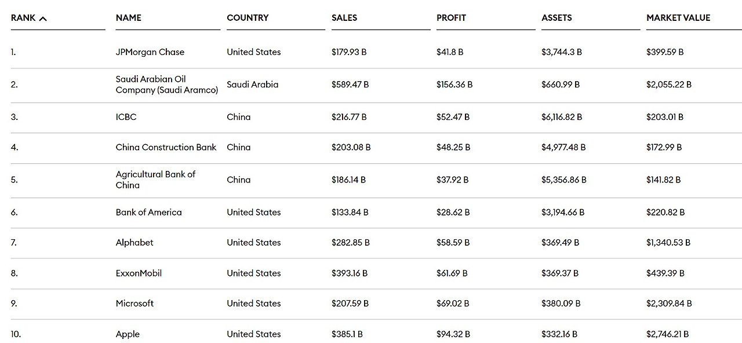Click the ASSETS column header
The width and height of the screenshot is (742, 343).
[556, 18]
